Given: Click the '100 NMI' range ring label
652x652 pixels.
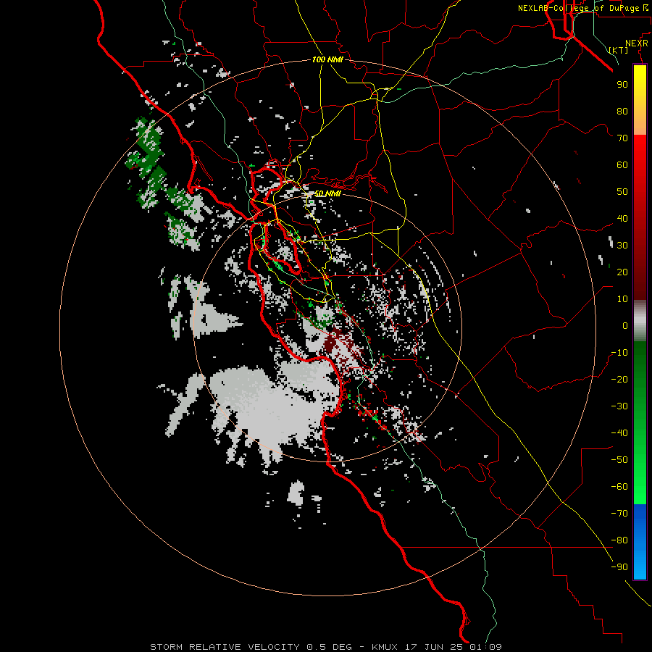Looking at the screenshot, I should (327, 59).
